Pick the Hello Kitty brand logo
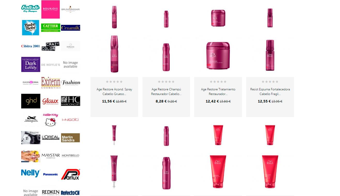 pos(50,120)
